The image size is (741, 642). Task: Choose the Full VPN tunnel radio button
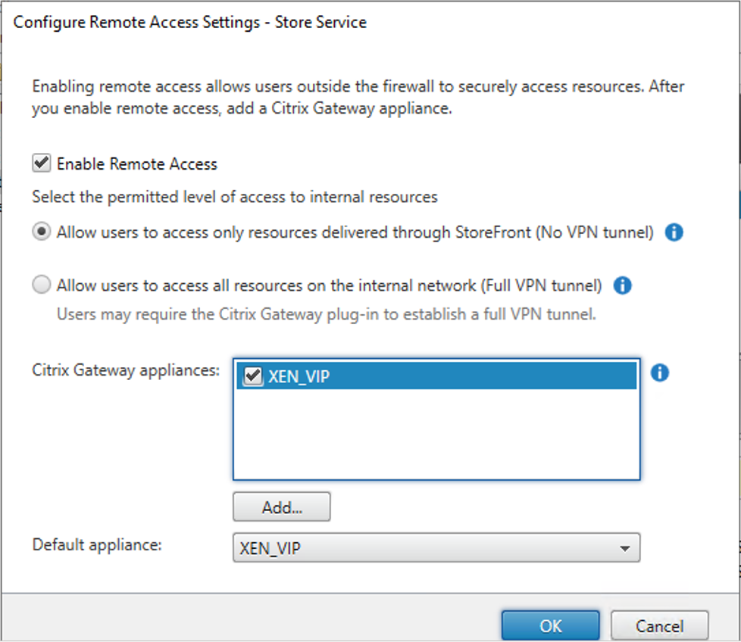point(42,285)
